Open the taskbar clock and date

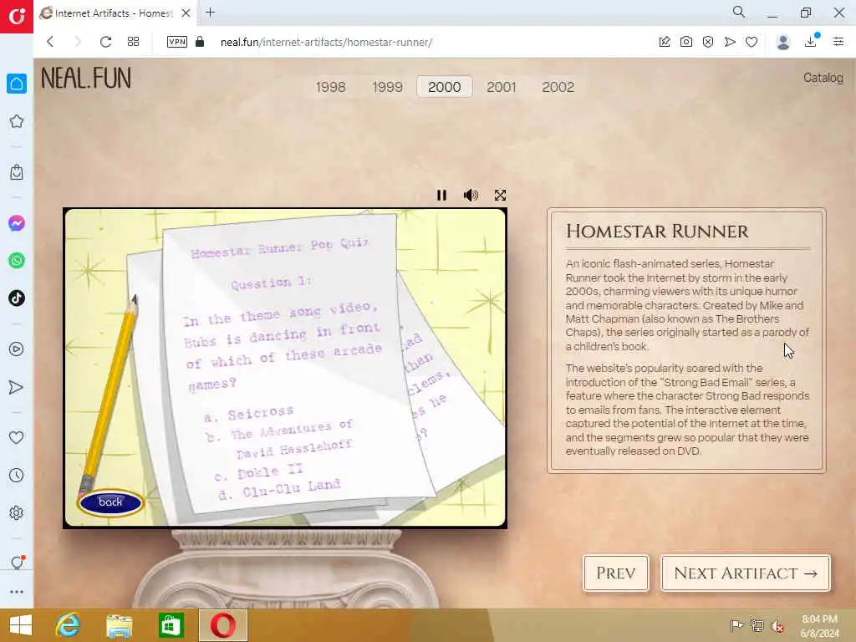(819, 625)
